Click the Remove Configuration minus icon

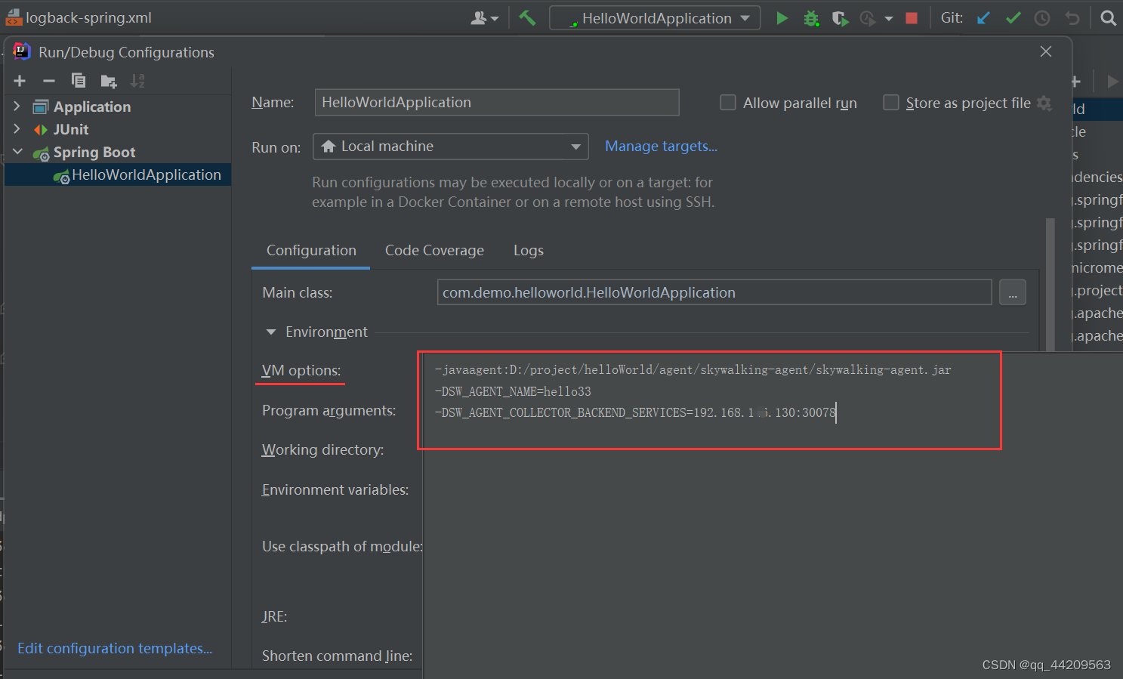click(49, 81)
